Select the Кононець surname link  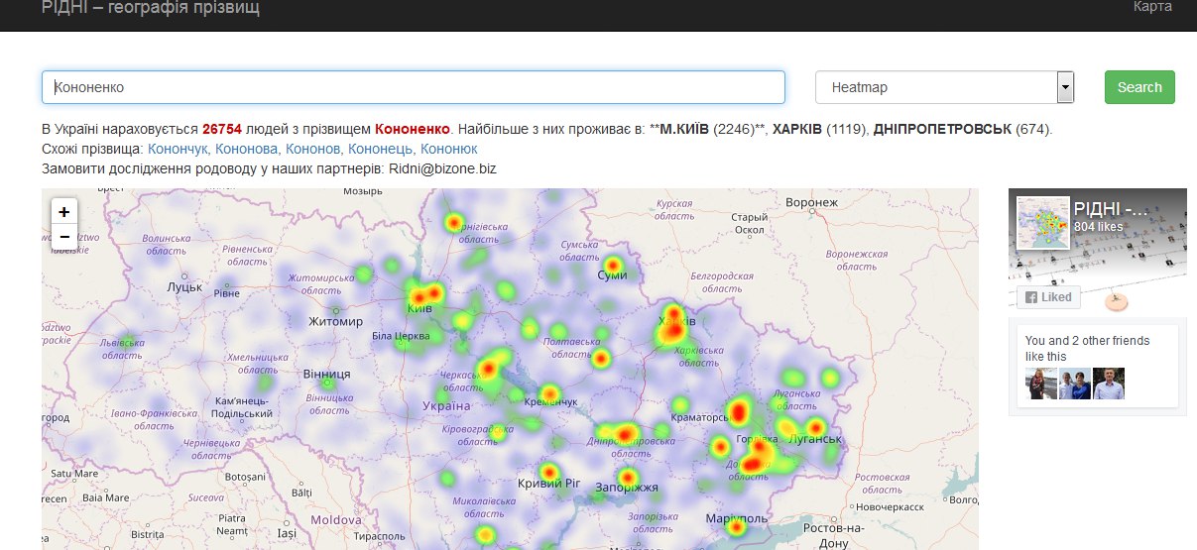click(381, 149)
